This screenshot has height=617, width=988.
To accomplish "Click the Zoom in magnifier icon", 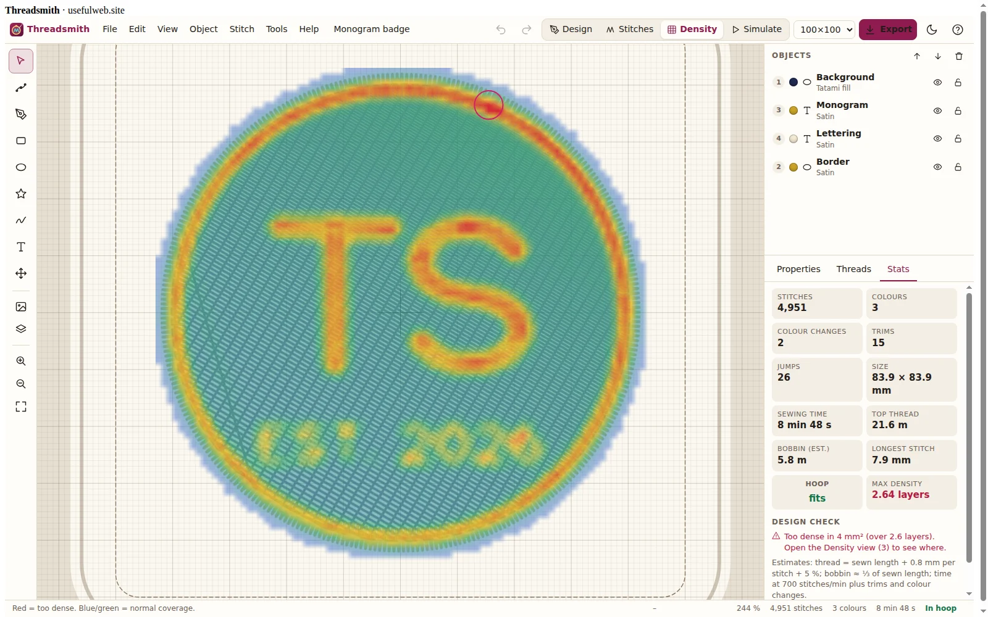I will pyautogui.click(x=21, y=361).
